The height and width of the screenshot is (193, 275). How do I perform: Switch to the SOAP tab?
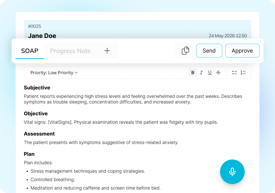(x=30, y=51)
